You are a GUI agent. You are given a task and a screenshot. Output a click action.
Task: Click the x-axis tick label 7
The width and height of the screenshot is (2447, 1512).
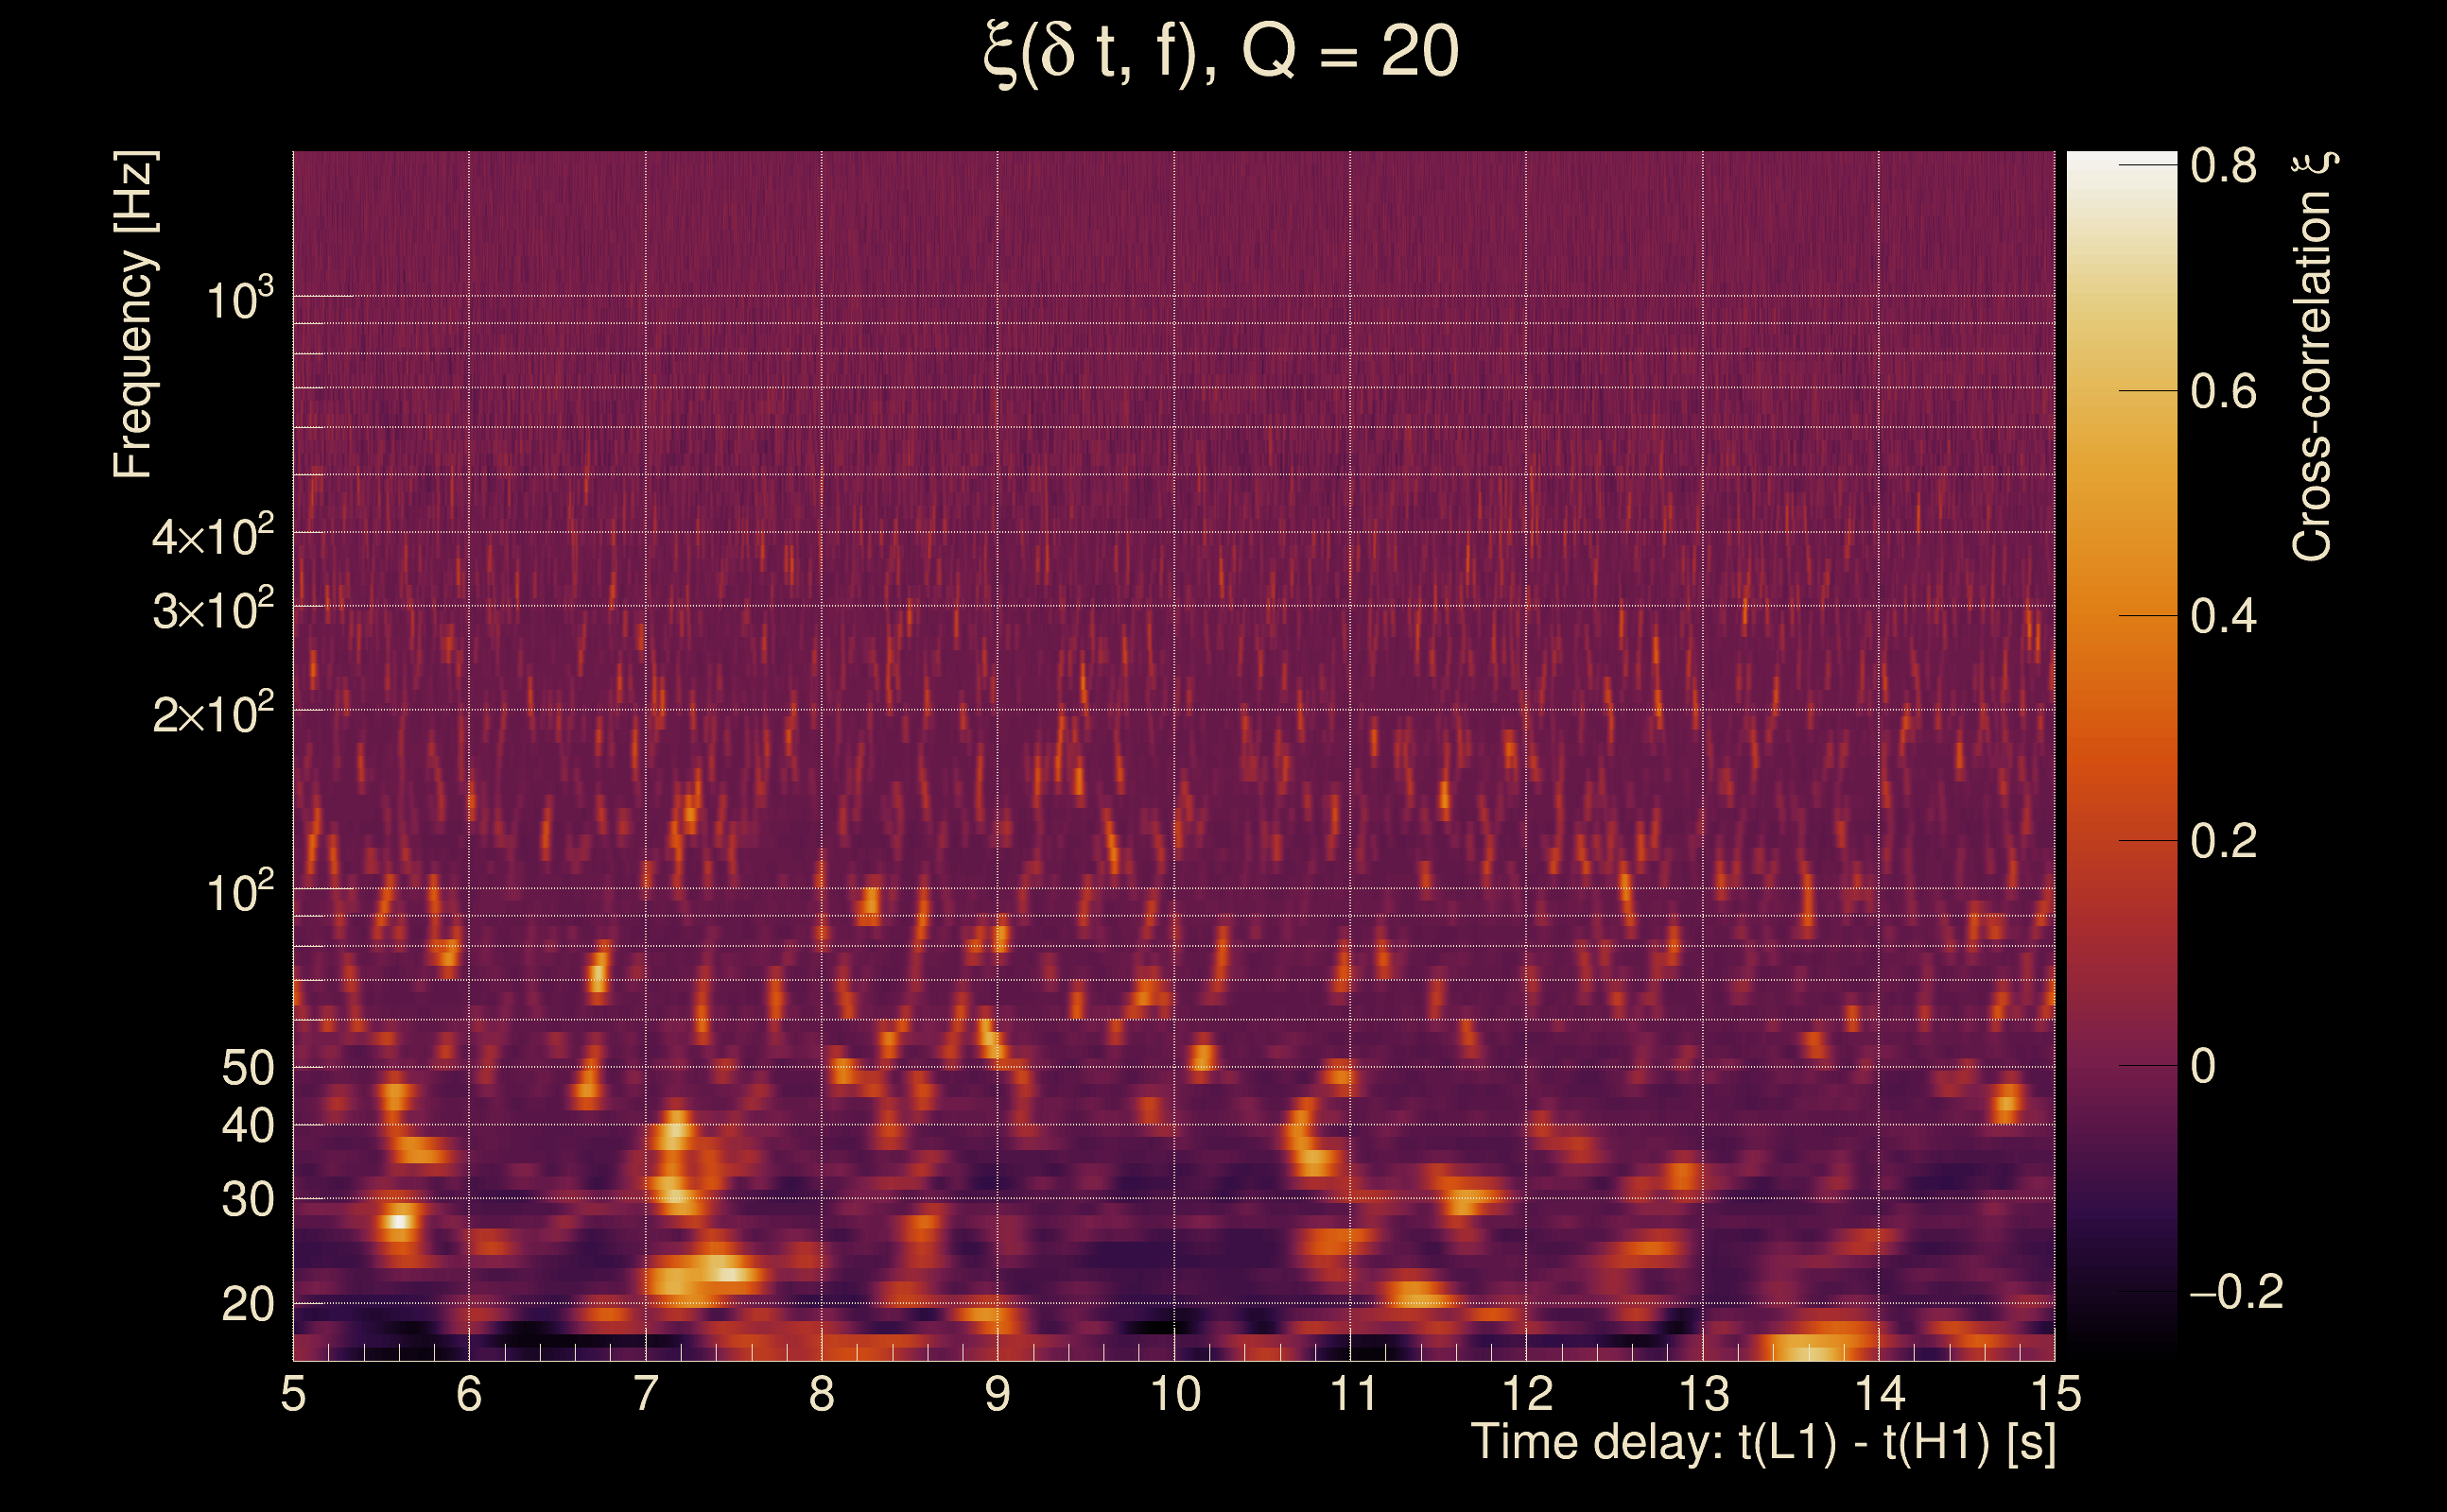[645, 1394]
